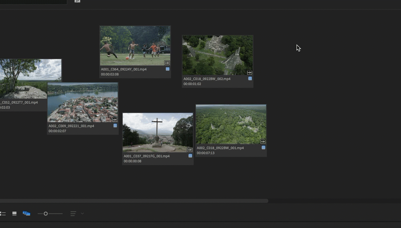The width and height of the screenshot is (401, 228).
Task: Click the video badge on A002_C018_0922BW_002 thumbnail
Action: tap(249, 73)
